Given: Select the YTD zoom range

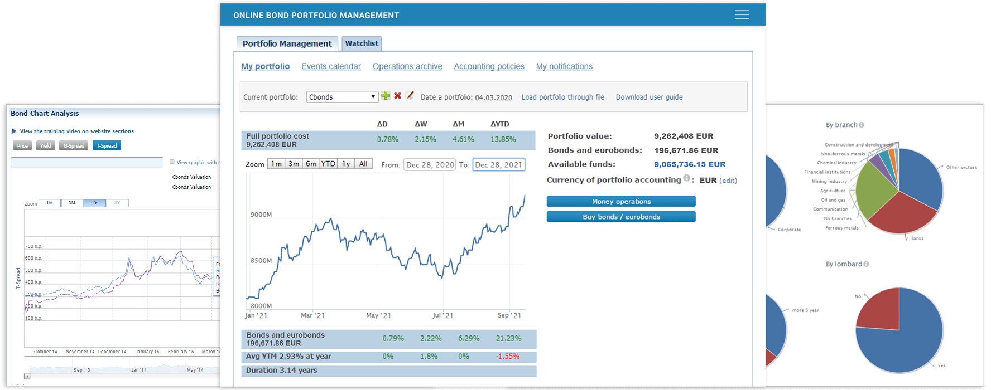Looking at the screenshot, I should point(328,164).
